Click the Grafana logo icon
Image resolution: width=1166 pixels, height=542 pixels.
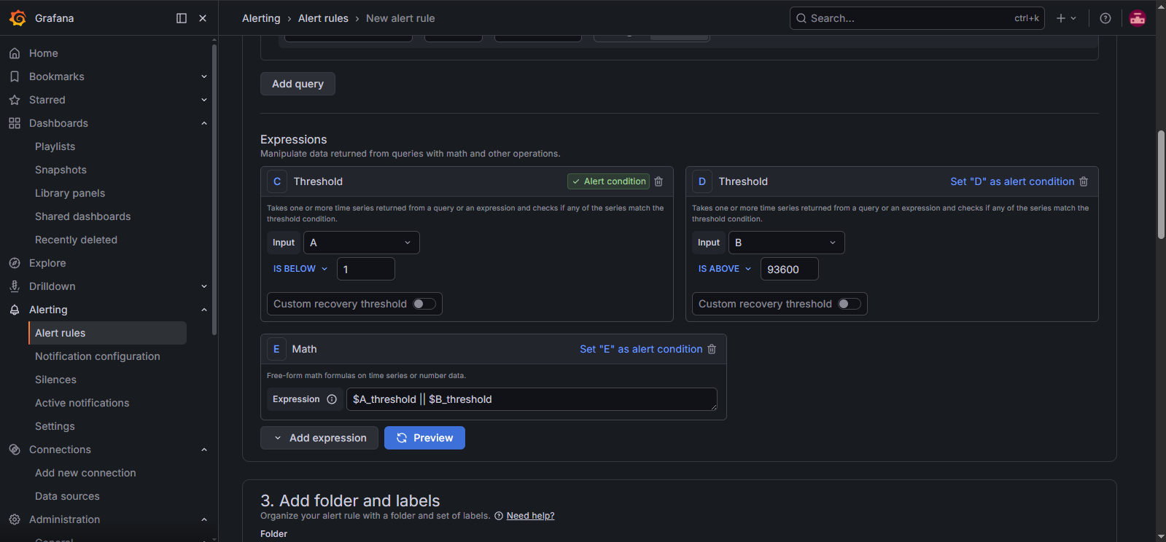[18, 18]
